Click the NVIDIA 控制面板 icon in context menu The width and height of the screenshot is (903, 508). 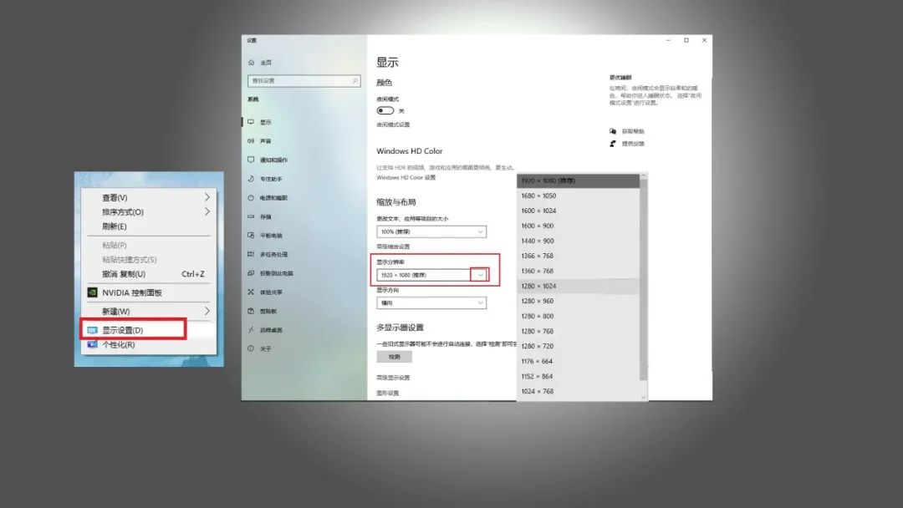point(92,292)
